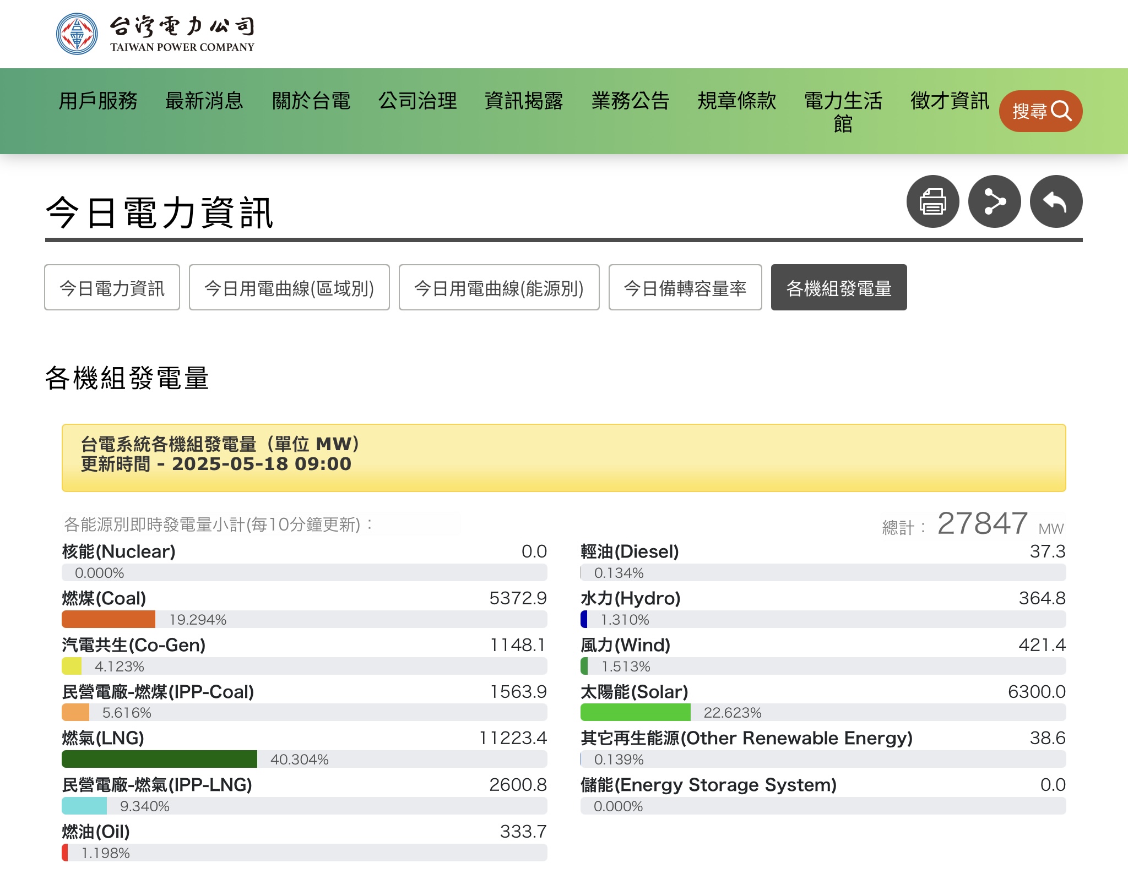1128x896 pixels.
Task: Click the update time 2025-05-18 09:00
Action: [x=262, y=463]
